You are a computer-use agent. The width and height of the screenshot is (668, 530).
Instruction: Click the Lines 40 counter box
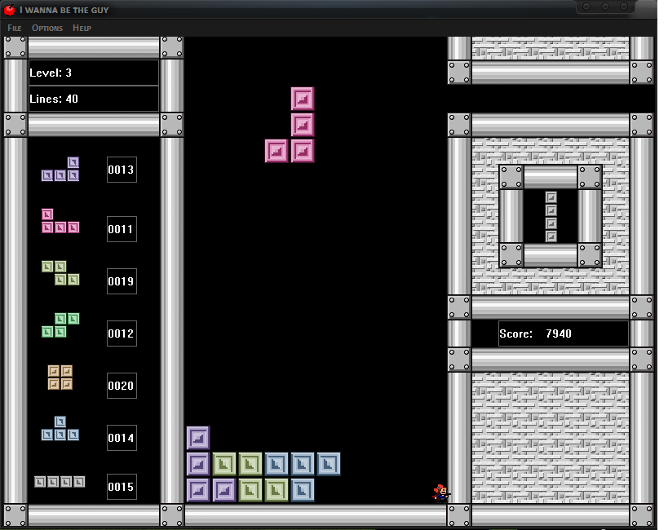point(93,99)
